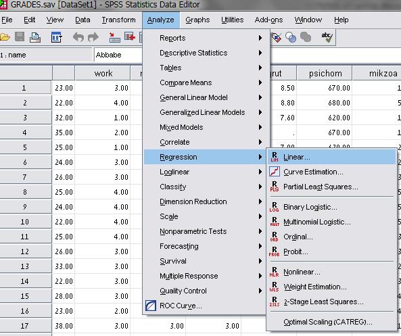Click the R PROB Probit icon
This screenshot has height=336, width=401.
click(x=274, y=251)
